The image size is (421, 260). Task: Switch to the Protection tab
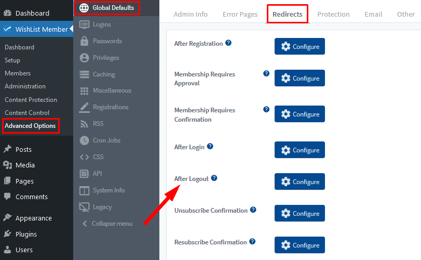334,14
